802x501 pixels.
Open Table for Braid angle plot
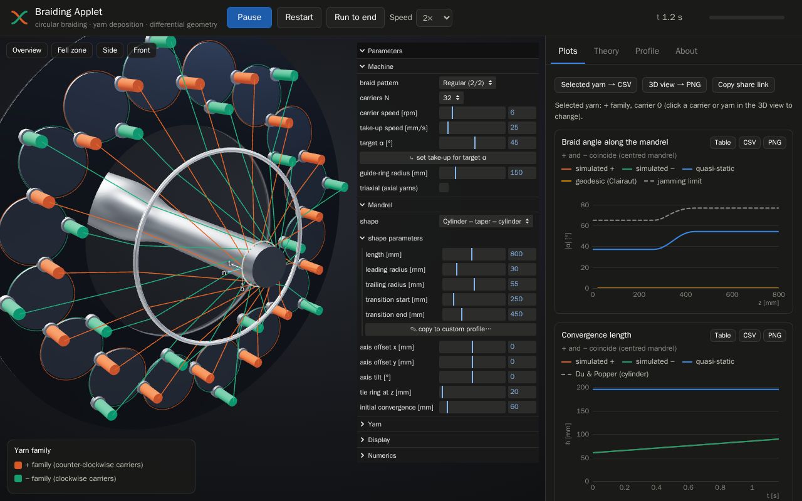(x=722, y=142)
